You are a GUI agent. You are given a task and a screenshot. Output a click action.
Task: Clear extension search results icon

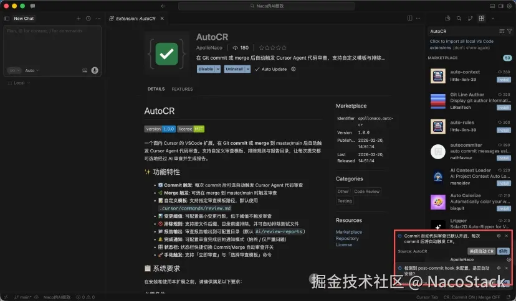(x=502, y=31)
